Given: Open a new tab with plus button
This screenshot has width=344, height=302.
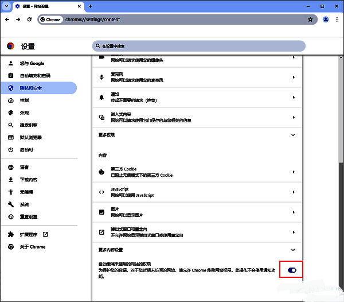Looking at the screenshot, I should (x=90, y=6).
